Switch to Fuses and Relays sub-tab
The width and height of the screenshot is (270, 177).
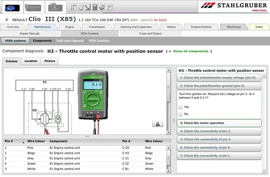click(x=150, y=33)
